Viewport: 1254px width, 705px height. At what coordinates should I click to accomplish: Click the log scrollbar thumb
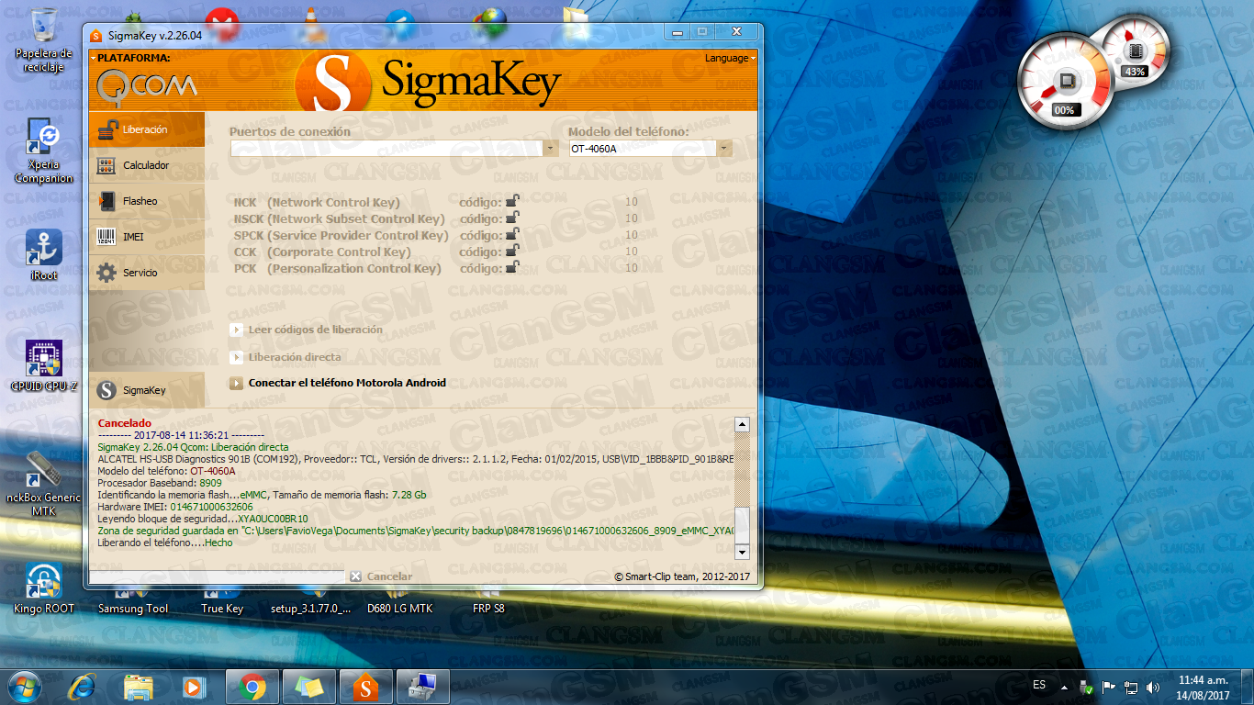[742, 524]
